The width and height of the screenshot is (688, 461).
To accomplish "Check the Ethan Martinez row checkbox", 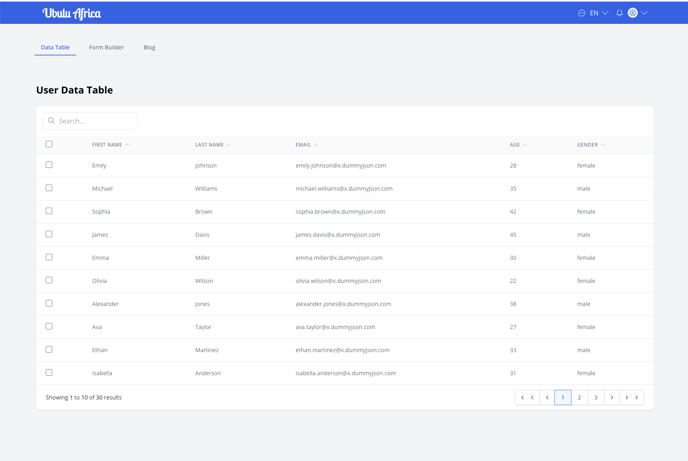I will coord(49,349).
